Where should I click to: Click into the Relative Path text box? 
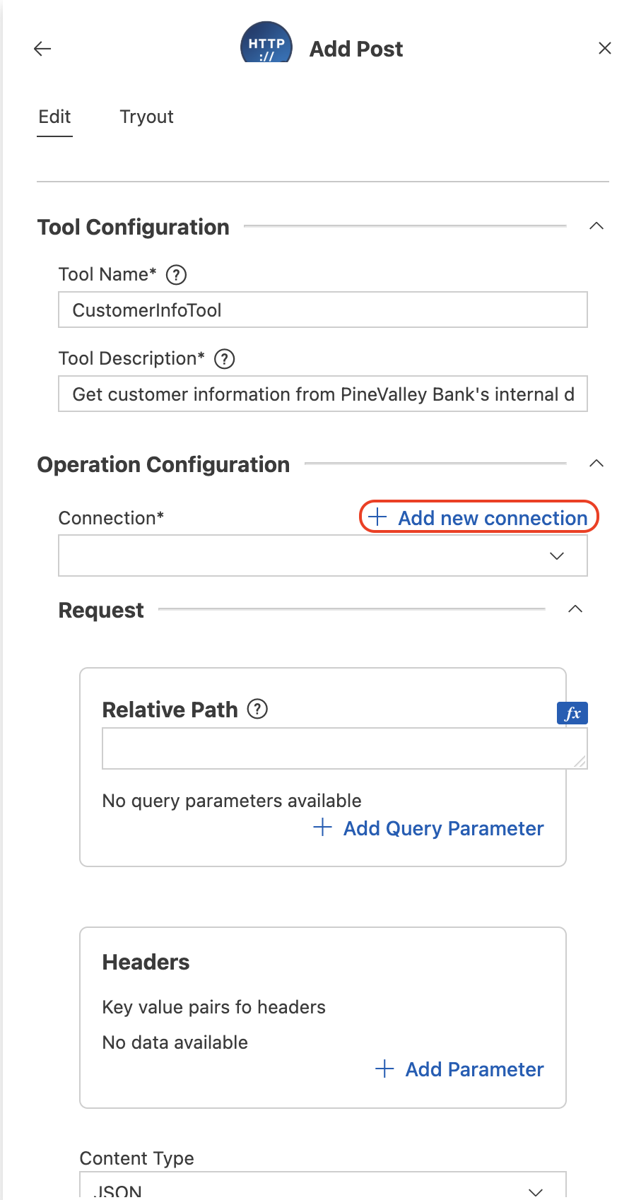pyautogui.click(x=345, y=748)
